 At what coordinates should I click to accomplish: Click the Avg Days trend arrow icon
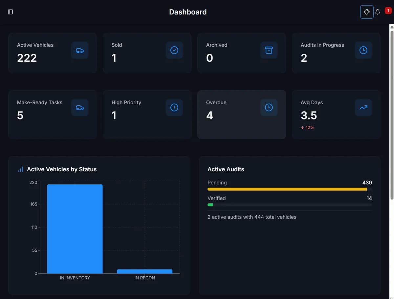pyautogui.click(x=363, y=107)
